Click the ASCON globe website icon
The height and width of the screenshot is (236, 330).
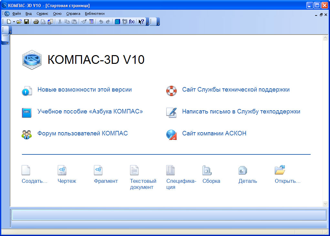pyautogui.click(x=171, y=135)
